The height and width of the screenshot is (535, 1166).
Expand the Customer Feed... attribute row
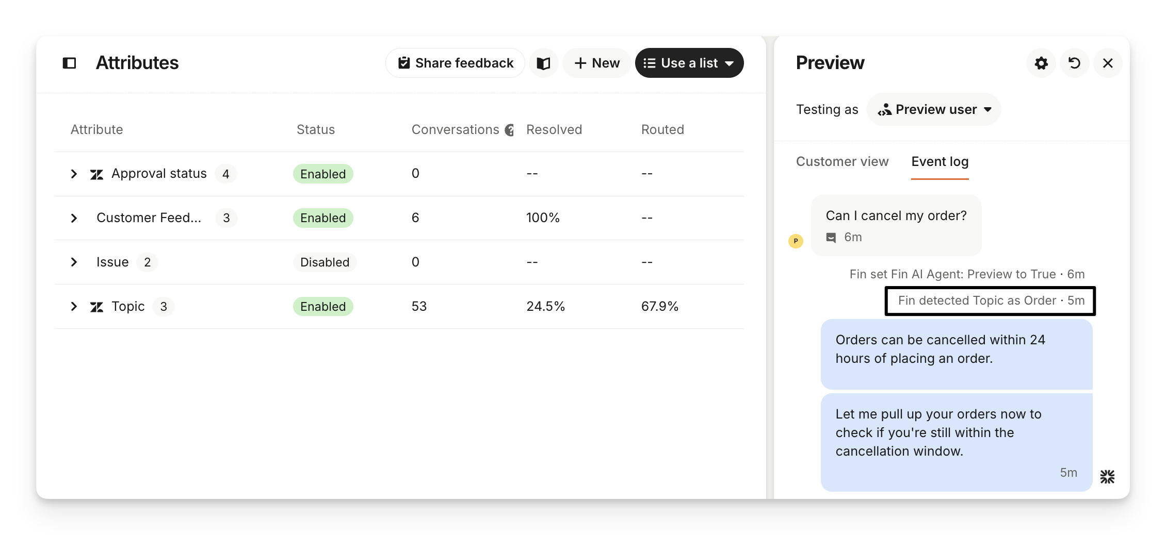[74, 218]
